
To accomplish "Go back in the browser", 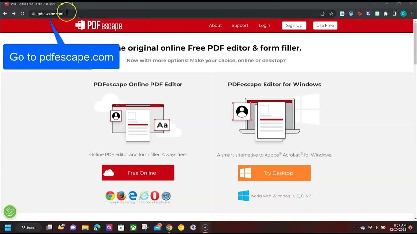I will [x=5, y=14].
